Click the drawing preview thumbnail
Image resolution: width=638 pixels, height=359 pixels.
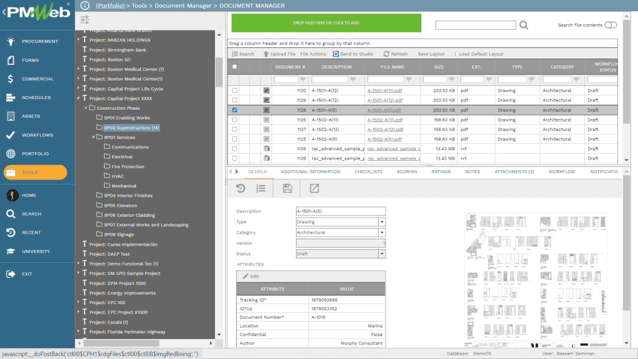pyautogui.click(x=536, y=280)
